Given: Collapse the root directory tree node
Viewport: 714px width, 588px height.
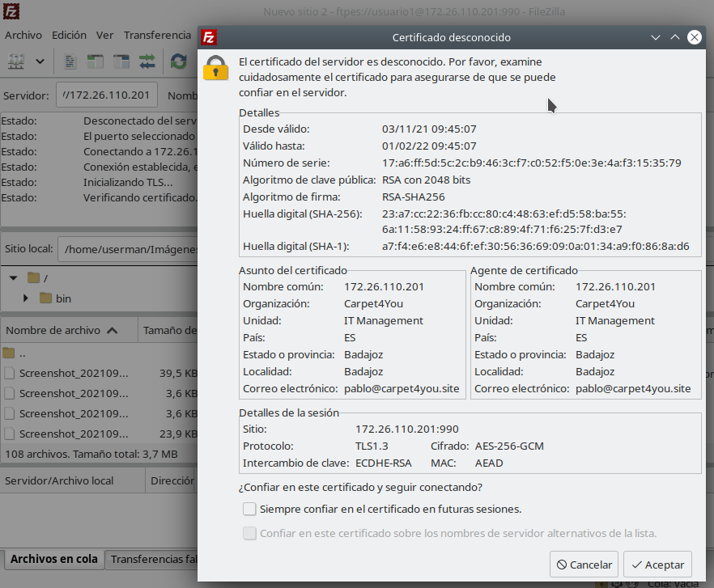Looking at the screenshot, I should (x=13, y=277).
